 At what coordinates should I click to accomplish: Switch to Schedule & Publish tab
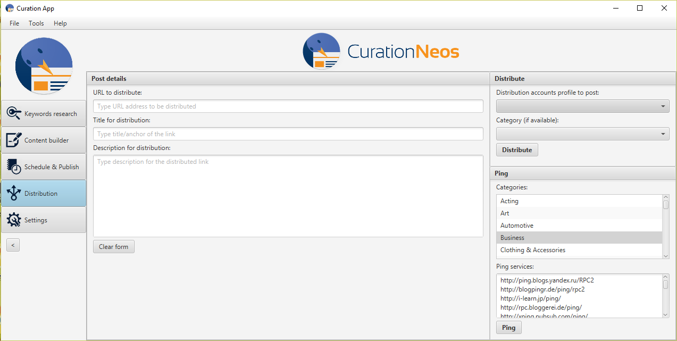[x=44, y=167]
